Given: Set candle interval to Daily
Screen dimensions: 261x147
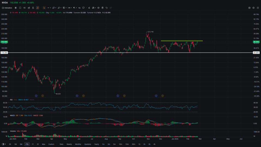Looking at the screenshot, I should [x=61, y=144].
